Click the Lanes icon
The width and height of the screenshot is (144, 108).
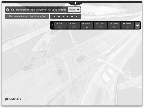[x=111, y=24]
